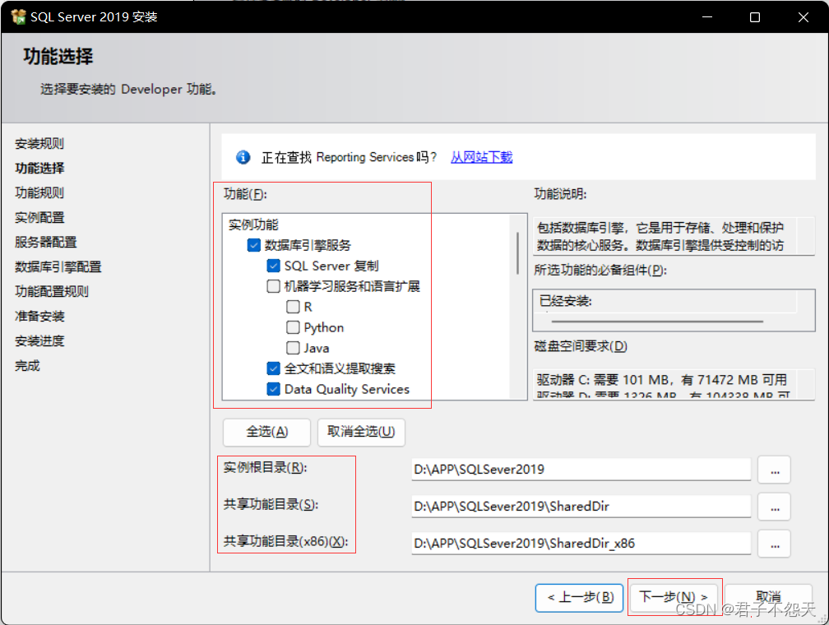Browse for 共享功能目录(x86) with ellipsis button

point(775,544)
